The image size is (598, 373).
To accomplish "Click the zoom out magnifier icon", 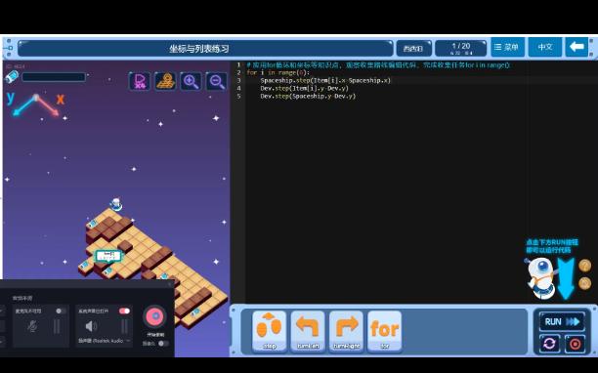I will (217, 81).
